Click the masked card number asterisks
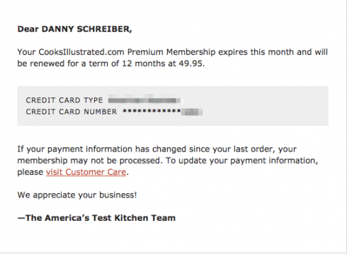The height and width of the screenshot is (254, 347). click(152, 111)
